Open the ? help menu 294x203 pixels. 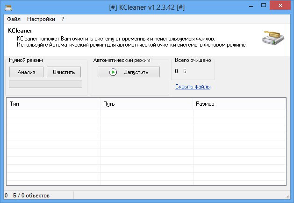tap(63, 19)
